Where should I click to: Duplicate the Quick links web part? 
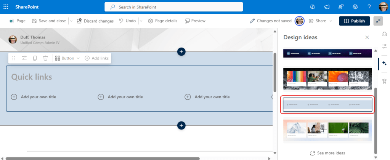click(35, 58)
